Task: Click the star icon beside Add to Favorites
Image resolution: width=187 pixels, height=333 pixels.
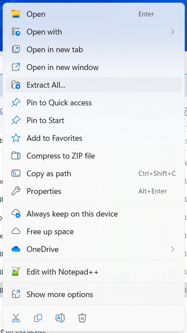Action: click(x=16, y=138)
